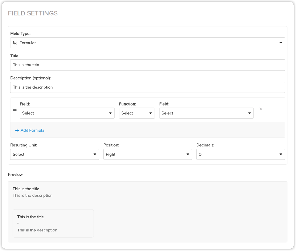Image resolution: width=296 pixels, height=251 pixels.
Task: Click the Function label
Action: [127, 104]
